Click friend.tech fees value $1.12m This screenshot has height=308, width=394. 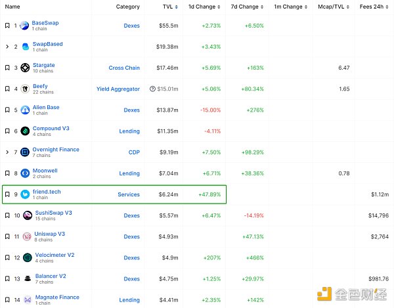pos(380,194)
